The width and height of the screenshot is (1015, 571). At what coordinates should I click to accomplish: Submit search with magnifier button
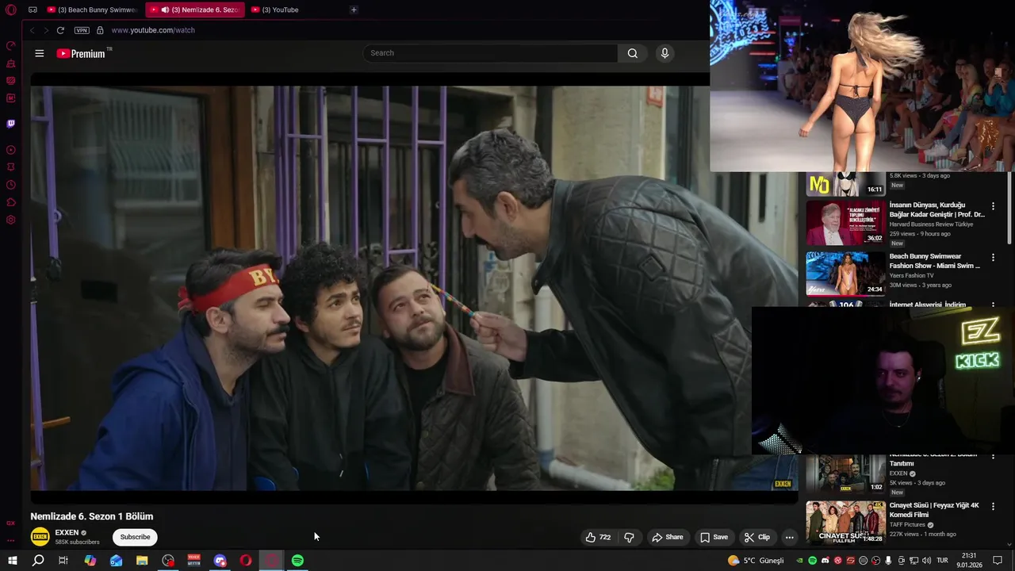click(632, 53)
